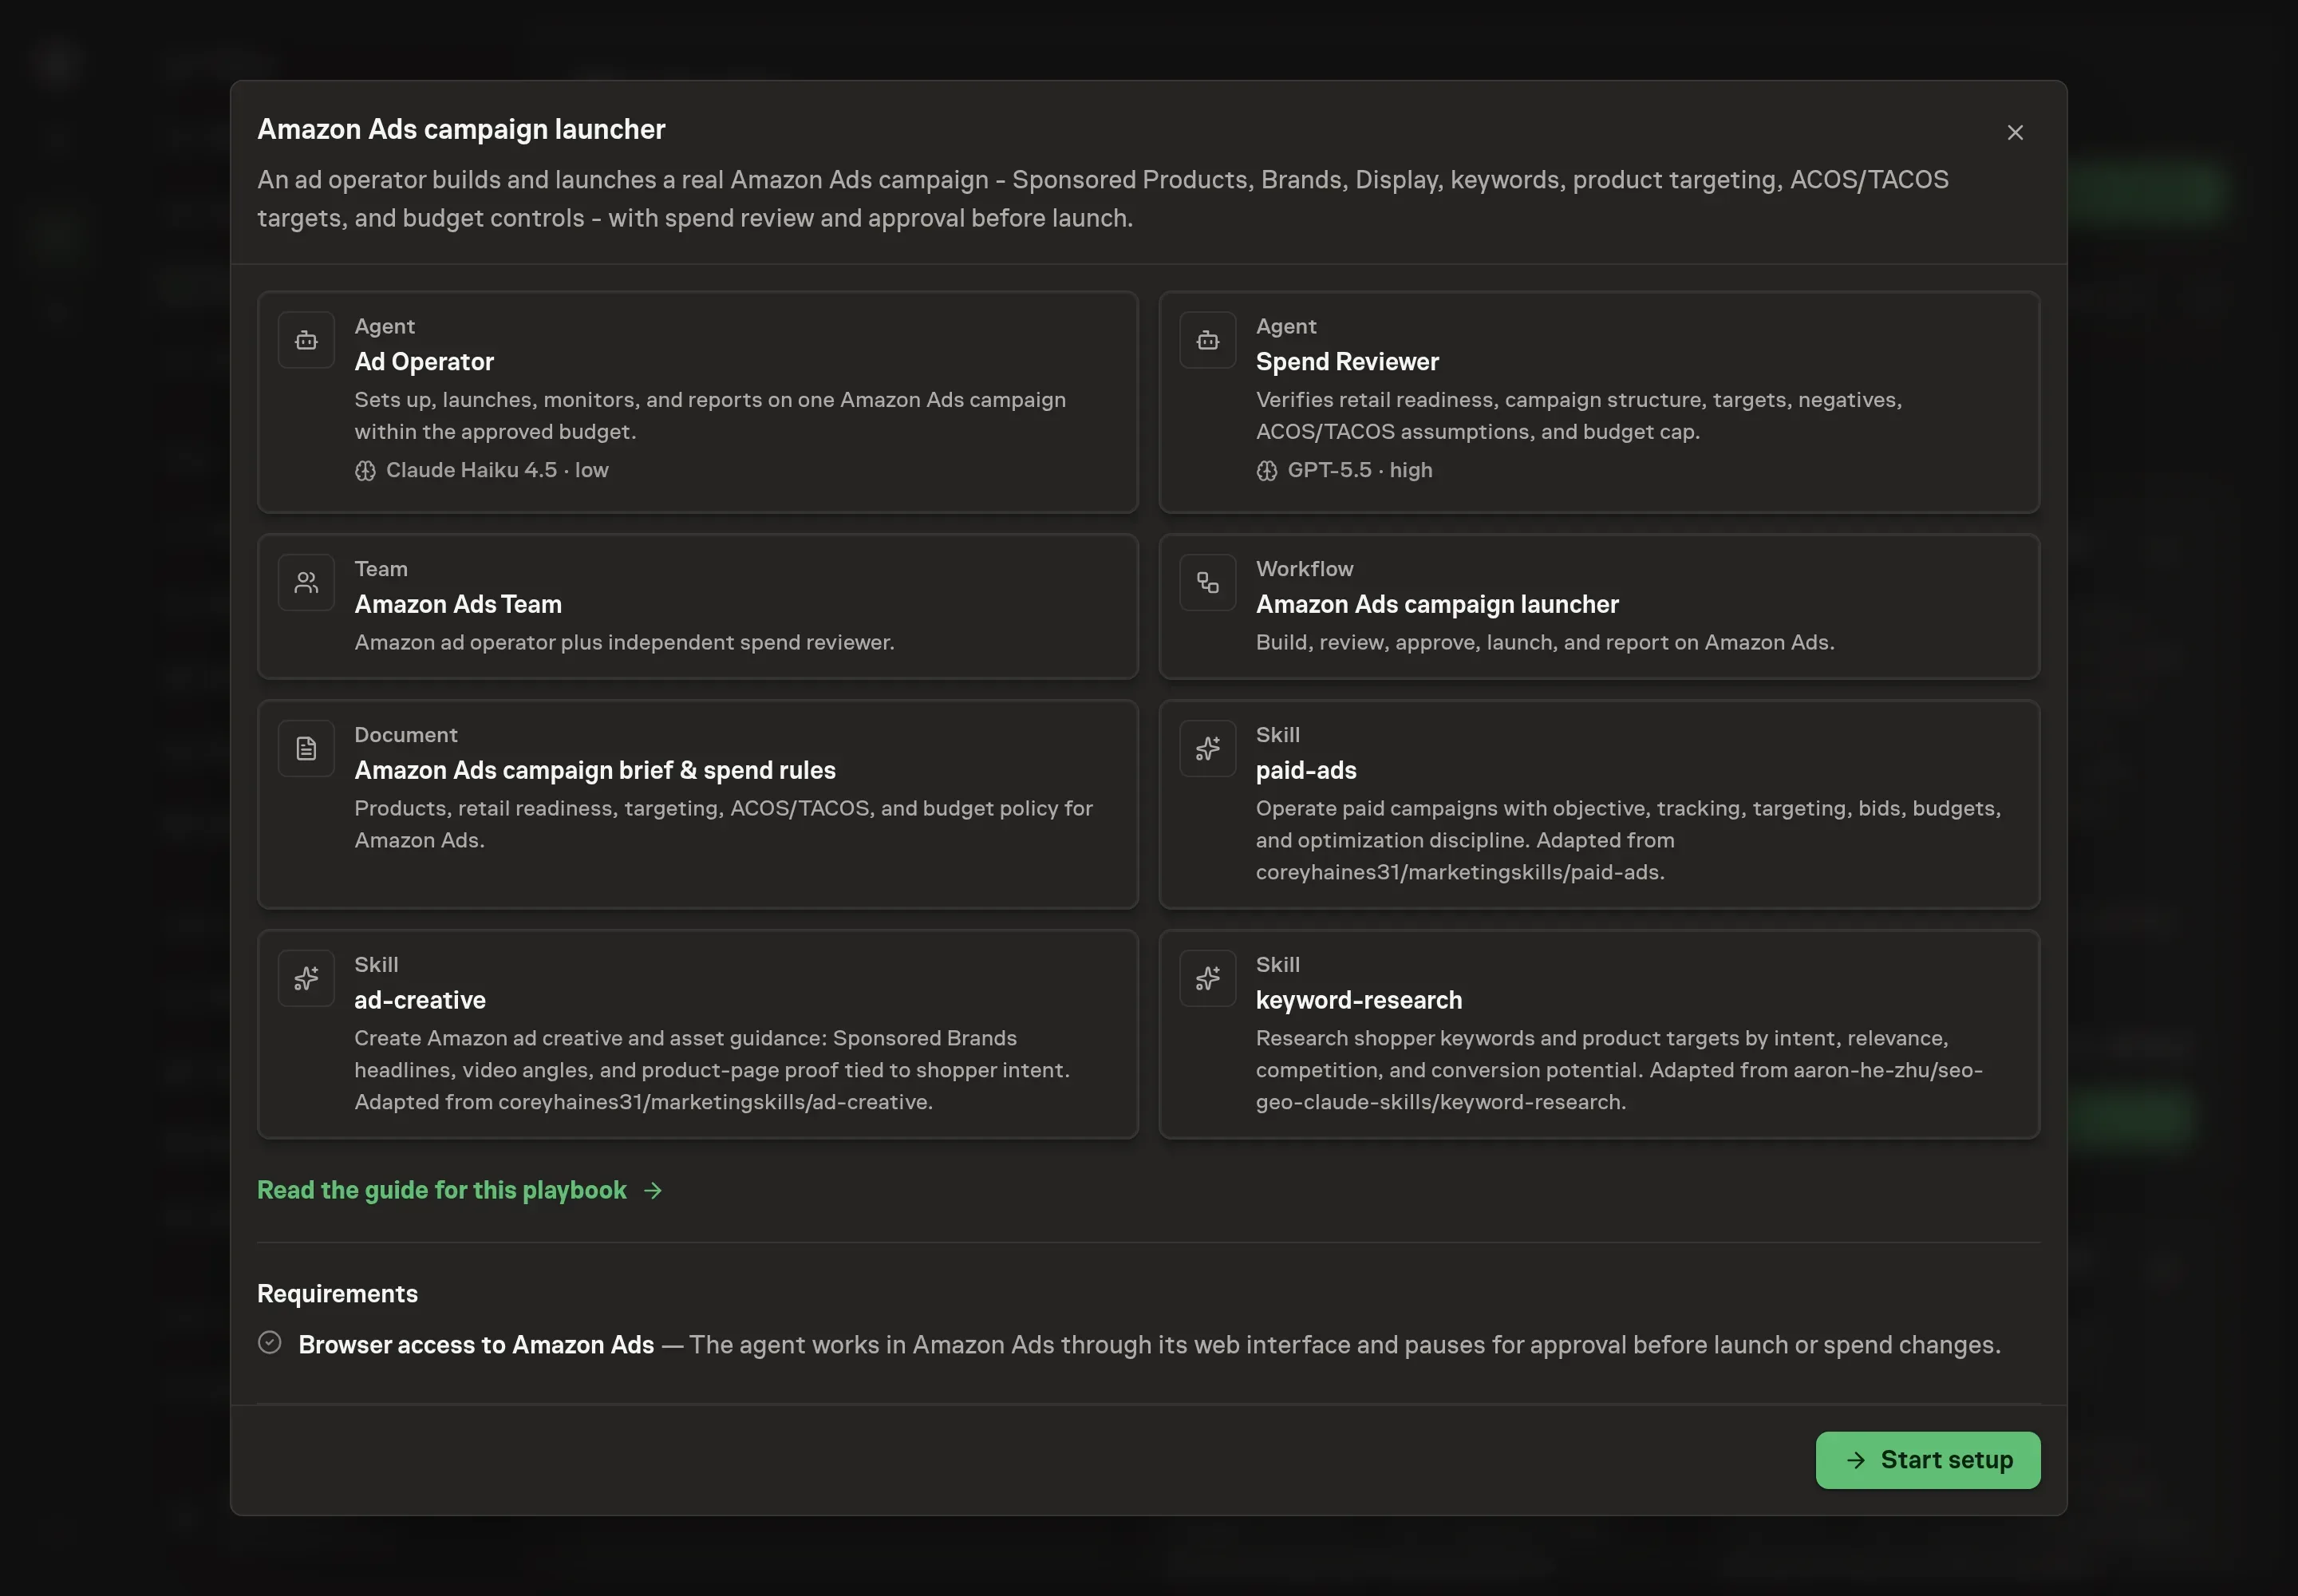The height and width of the screenshot is (1596, 2298).
Task: Select the keyword-research skill title
Action: click(1359, 1000)
